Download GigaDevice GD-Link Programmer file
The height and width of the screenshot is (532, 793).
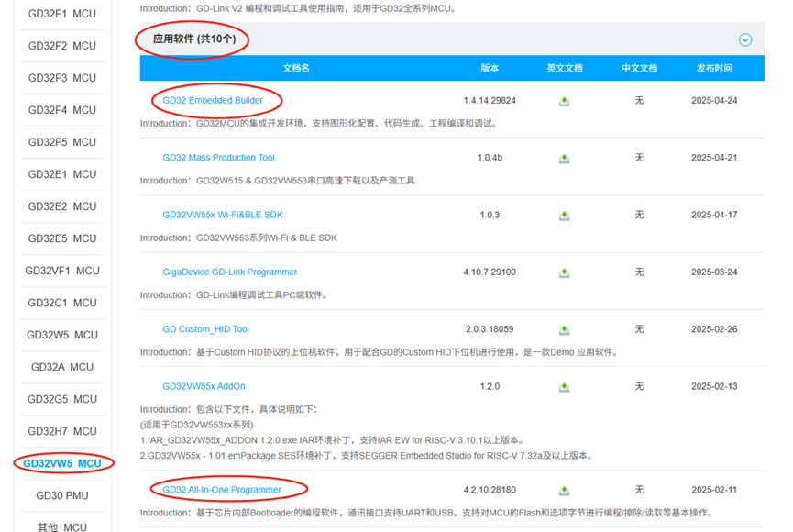pos(564,272)
